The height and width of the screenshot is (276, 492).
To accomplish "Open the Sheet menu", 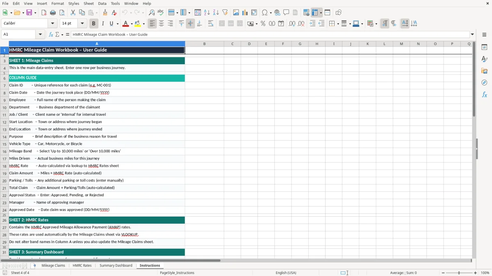I will (x=89, y=3).
